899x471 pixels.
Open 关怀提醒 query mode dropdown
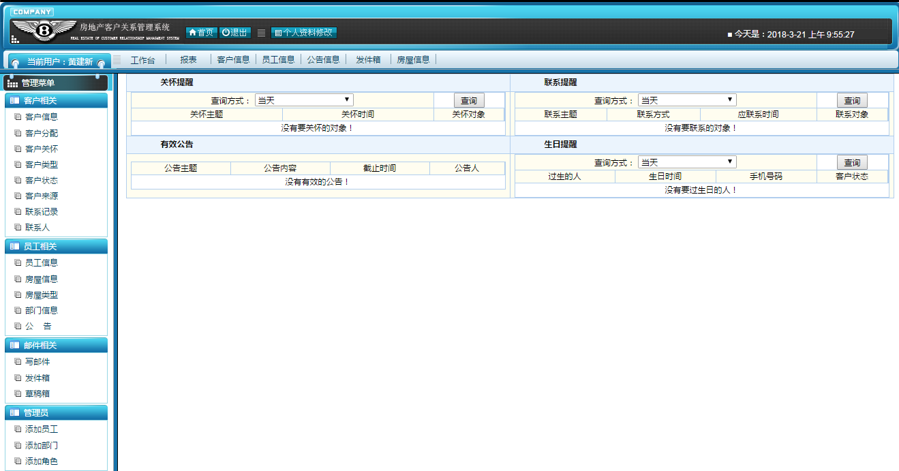pos(305,100)
